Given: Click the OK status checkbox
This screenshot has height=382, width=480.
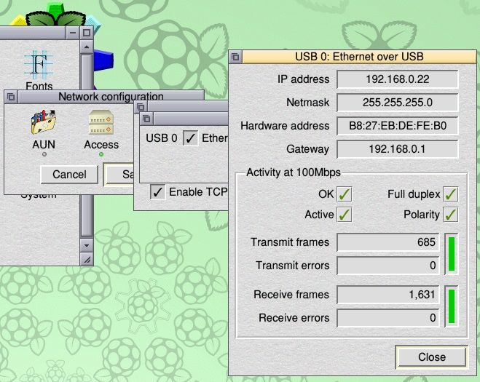Looking at the screenshot, I should [x=345, y=194].
